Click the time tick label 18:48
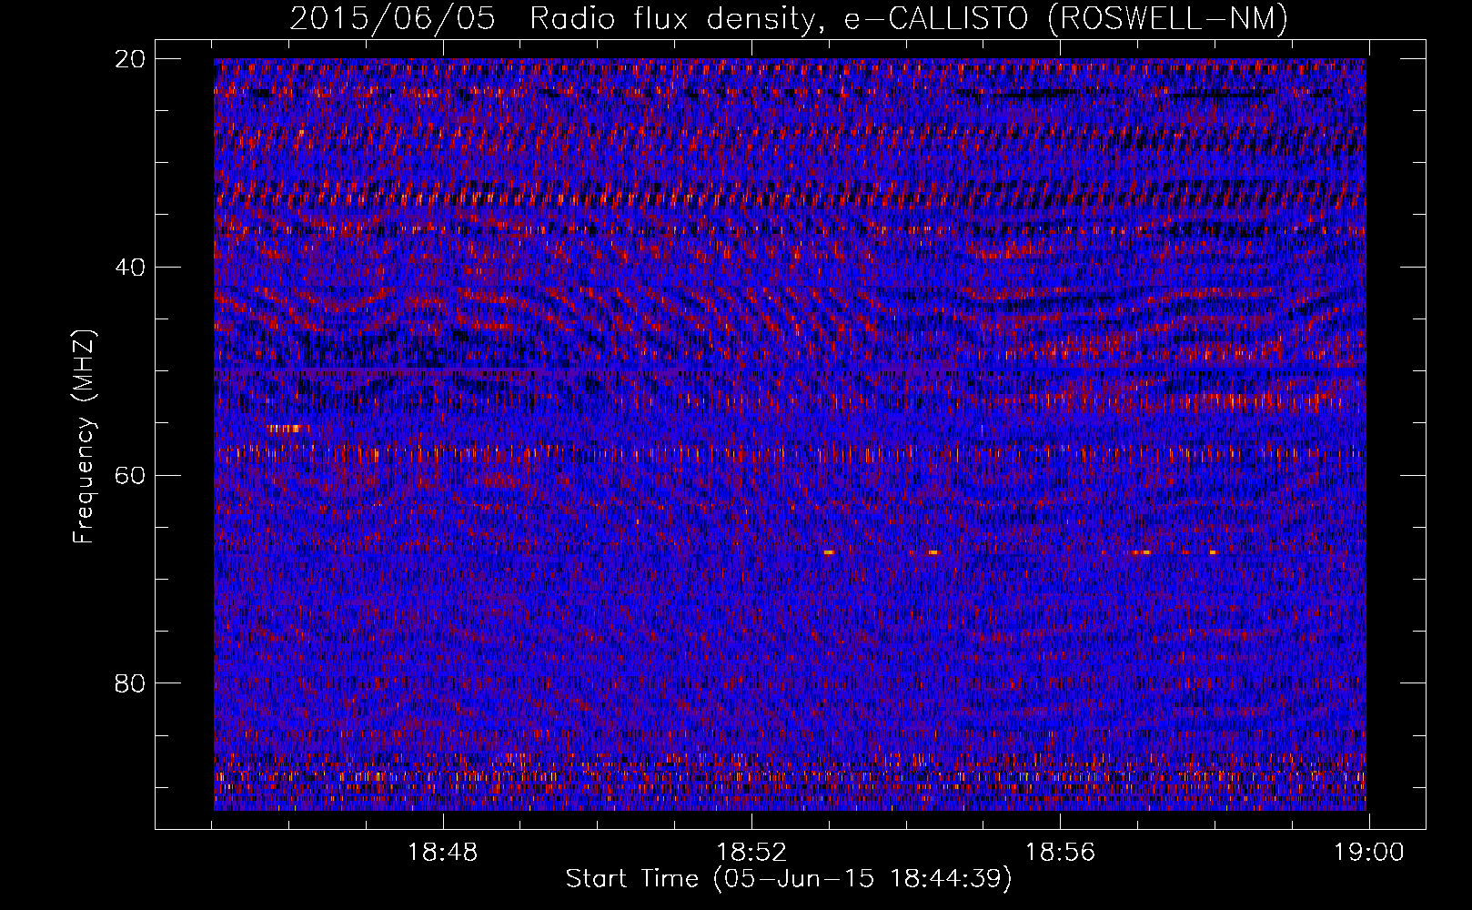The width and height of the screenshot is (1472, 910). pyautogui.click(x=442, y=853)
